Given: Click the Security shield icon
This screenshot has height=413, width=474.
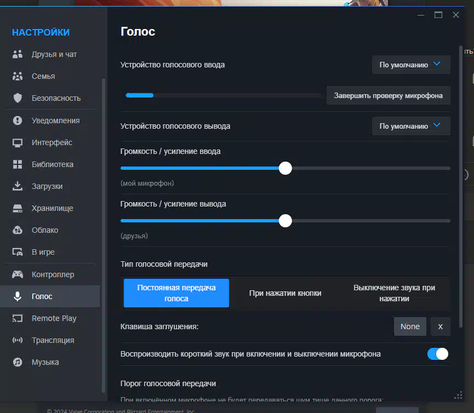Looking at the screenshot, I should pyautogui.click(x=18, y=98).
